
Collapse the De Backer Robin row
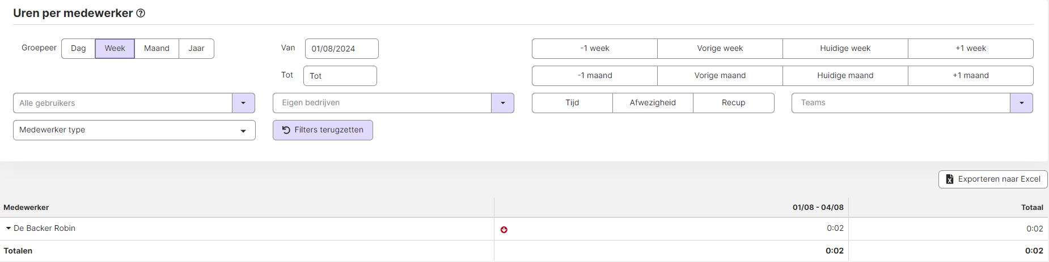(9, 229)
